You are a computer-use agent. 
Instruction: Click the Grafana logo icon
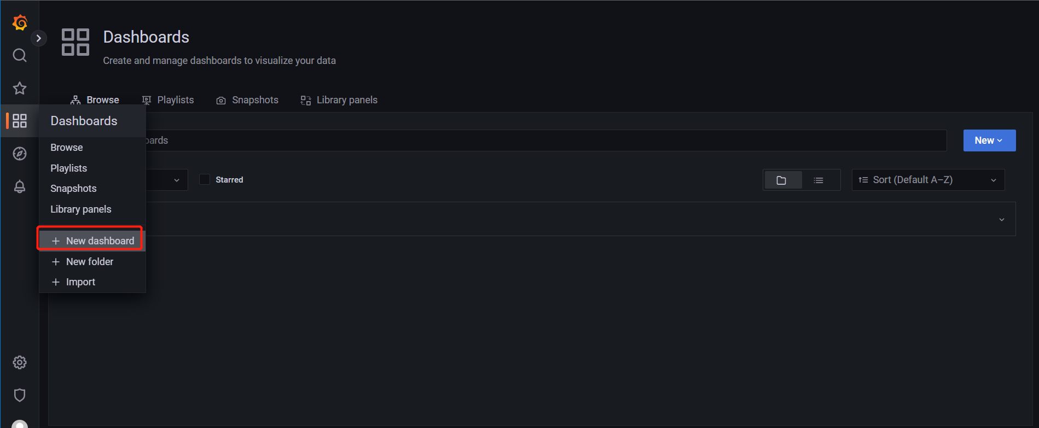tap(20, 22)
